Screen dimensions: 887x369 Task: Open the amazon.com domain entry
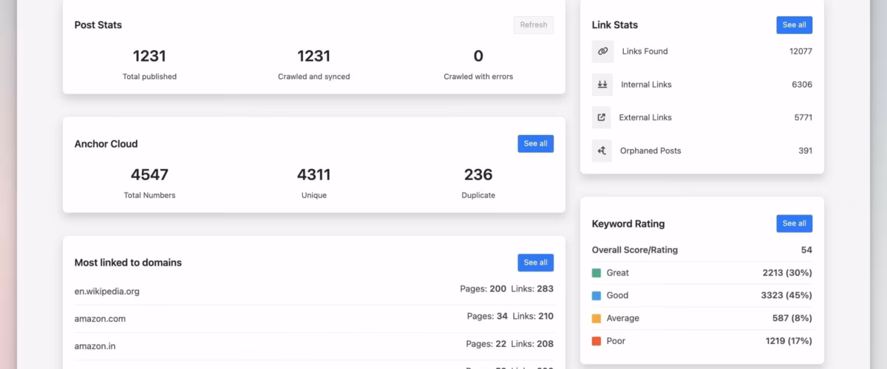point(100,319)
